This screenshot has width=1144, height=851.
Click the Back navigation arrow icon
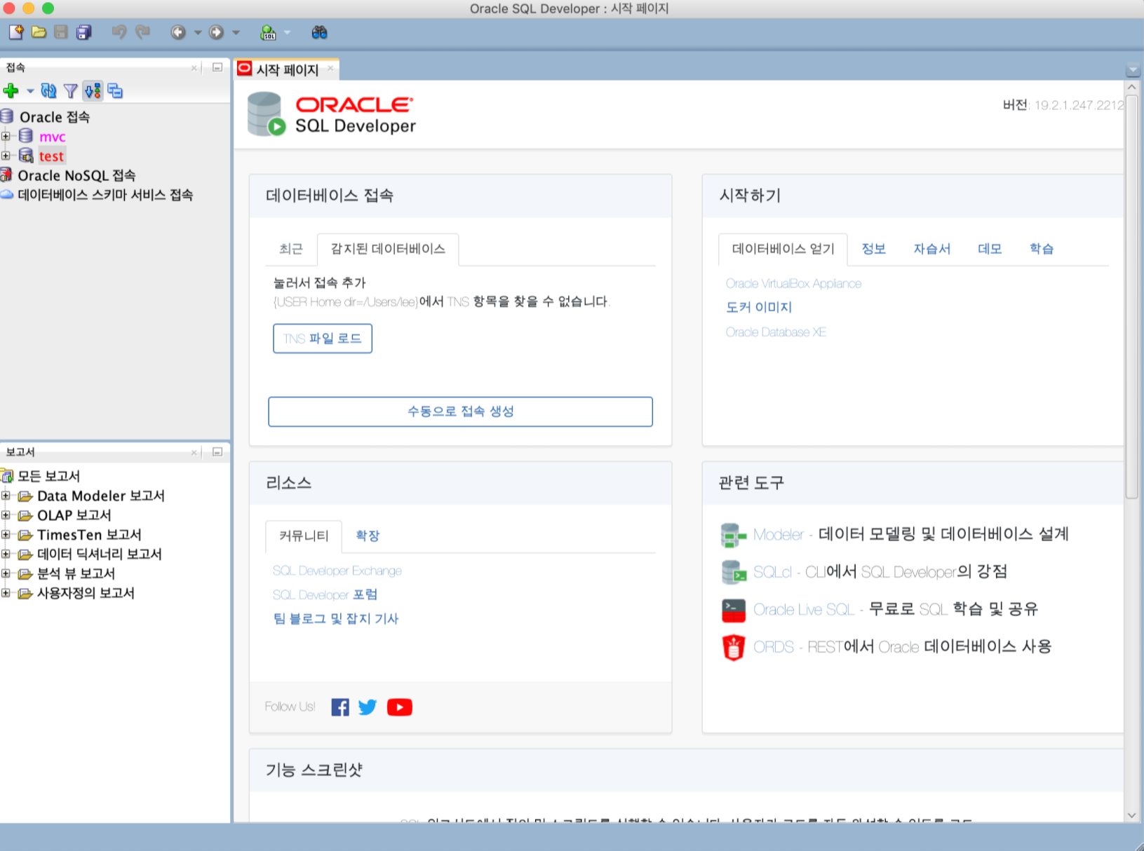178,32
